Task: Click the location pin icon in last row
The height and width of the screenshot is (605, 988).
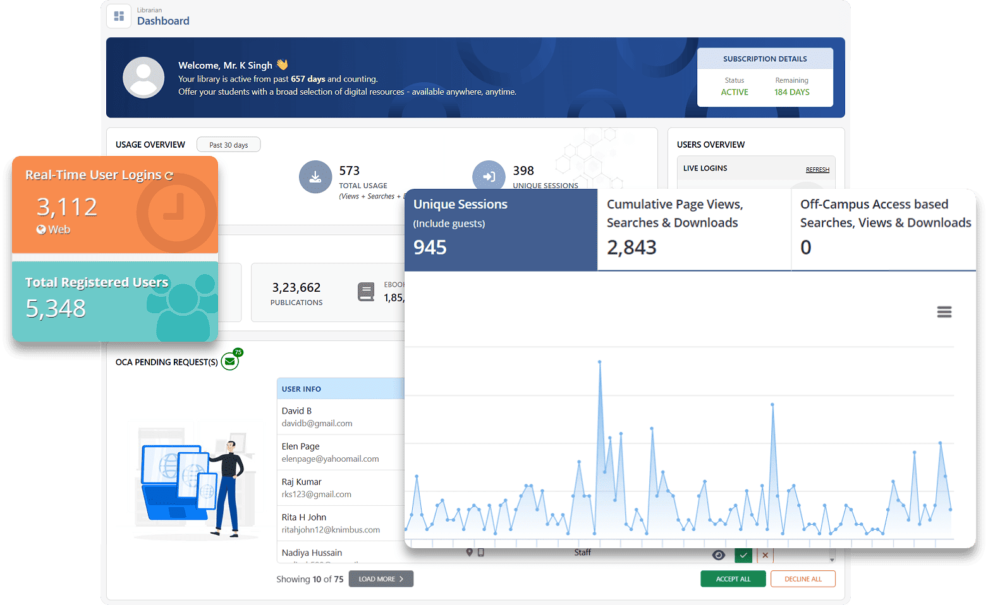Action: point(469,553)
